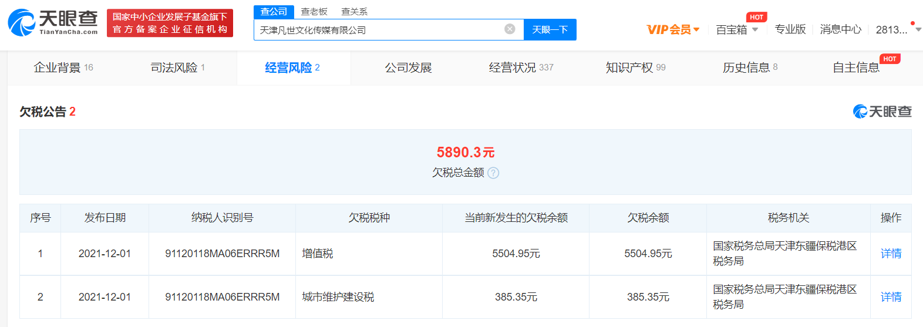Click the taxpayer ID in row 1

point(223,254)
